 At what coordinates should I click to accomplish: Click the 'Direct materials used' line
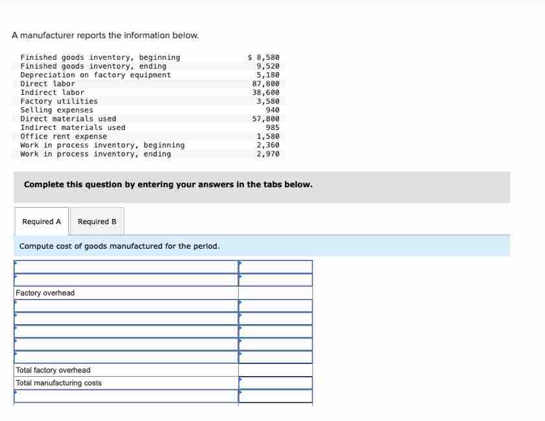69,119
